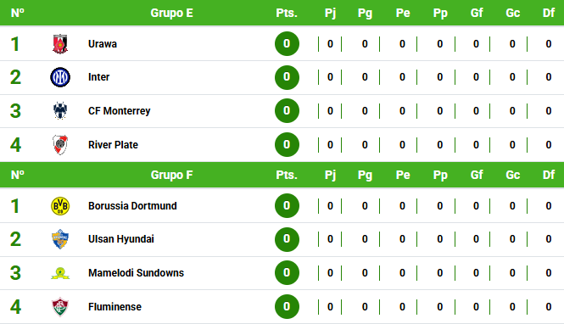Click the River Plate team name
Viewport: 564px width, 324px height.
(113, 145)
